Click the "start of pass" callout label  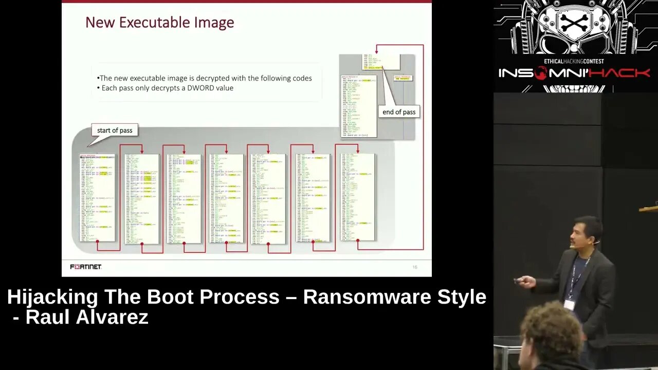click(x=115, y=131)
